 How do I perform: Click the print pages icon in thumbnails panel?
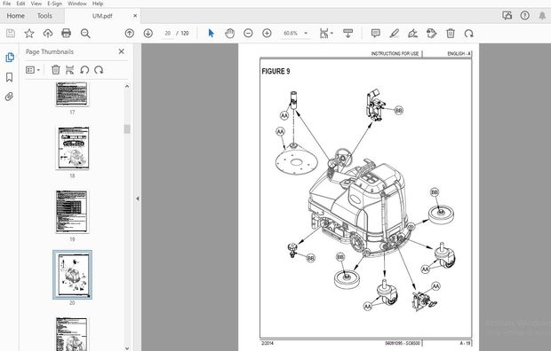(70, 70)
